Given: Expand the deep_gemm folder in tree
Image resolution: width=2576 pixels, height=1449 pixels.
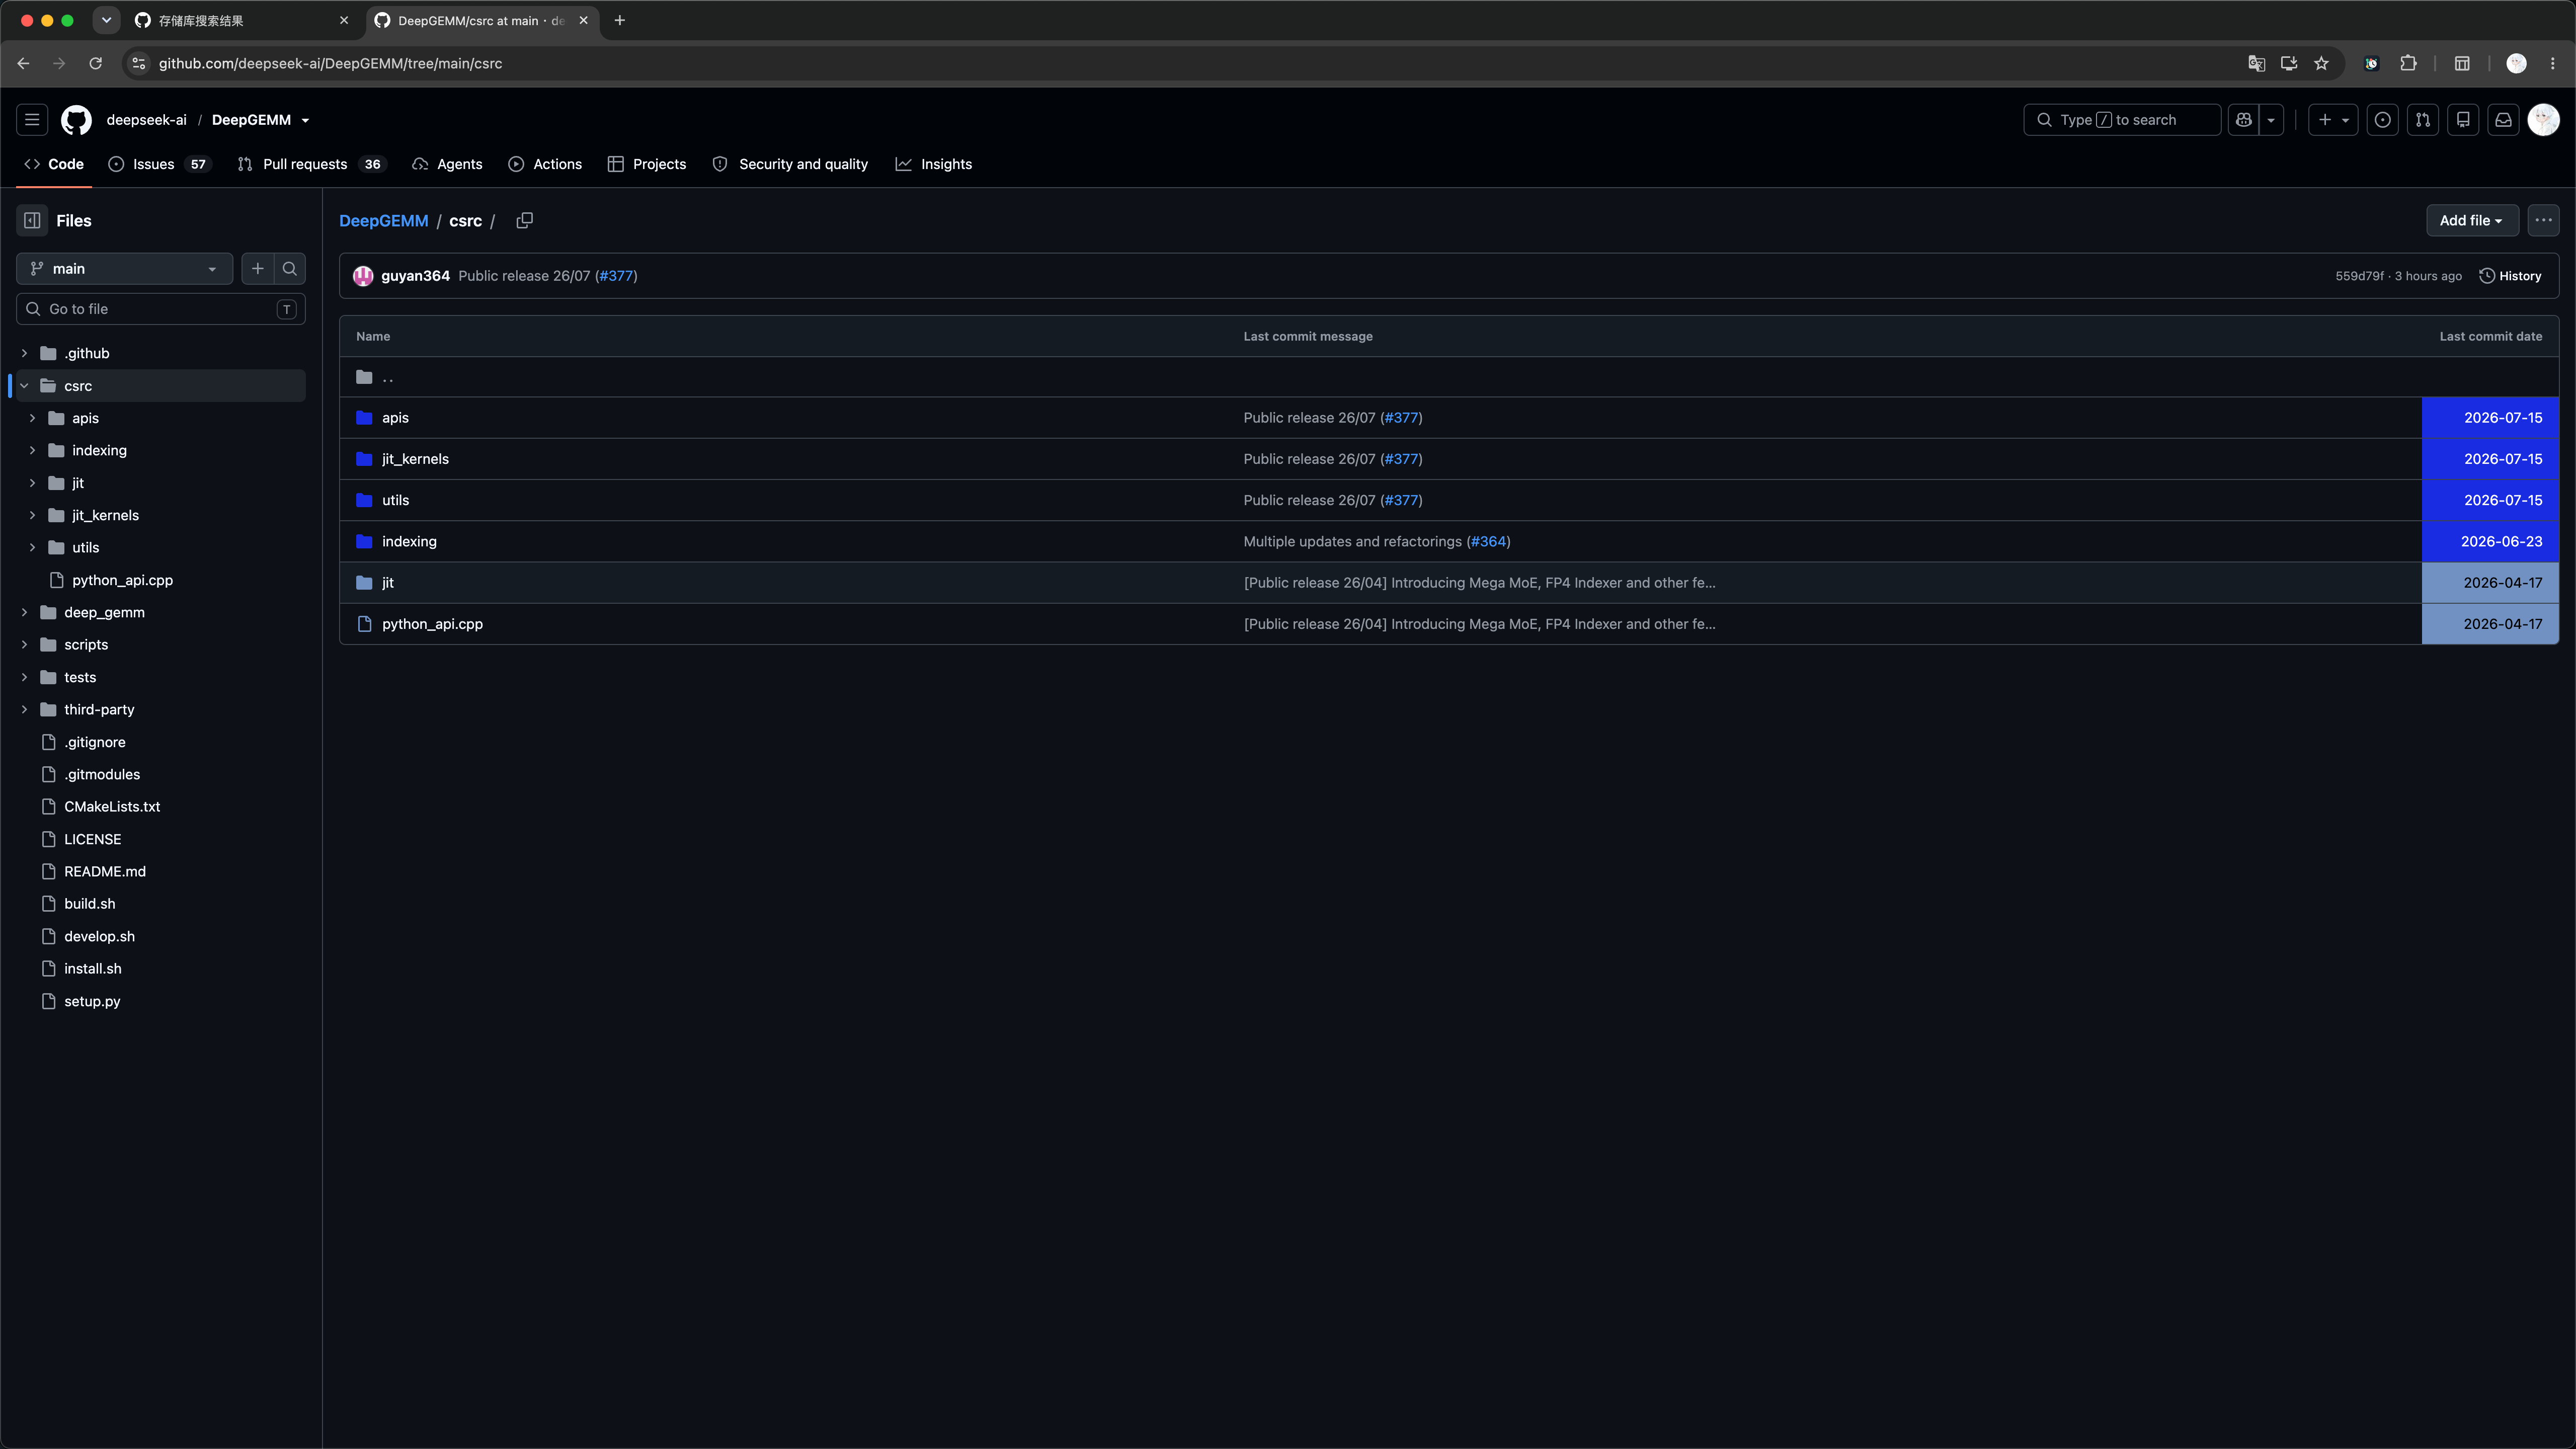Looking at the screenshot, I should [24, 612].
